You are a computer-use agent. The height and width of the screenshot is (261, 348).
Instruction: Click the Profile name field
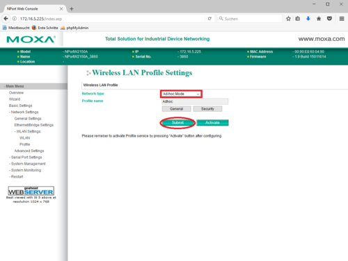(x=195, y=101)
